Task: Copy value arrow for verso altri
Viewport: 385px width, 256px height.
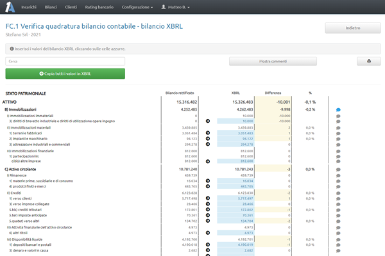Action: click(208, 221)
